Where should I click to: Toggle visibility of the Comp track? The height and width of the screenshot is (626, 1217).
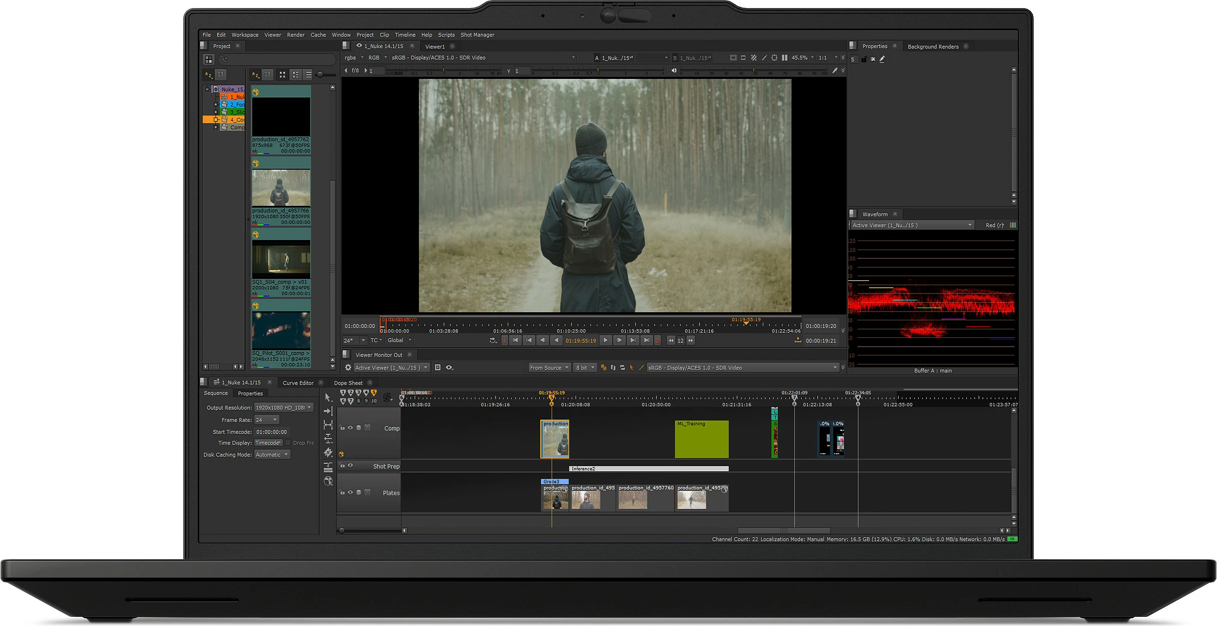(x=350, y=428)
